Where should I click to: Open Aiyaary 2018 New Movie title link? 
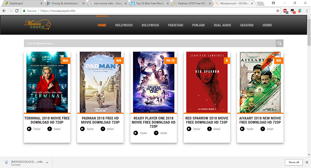[260, 120]
